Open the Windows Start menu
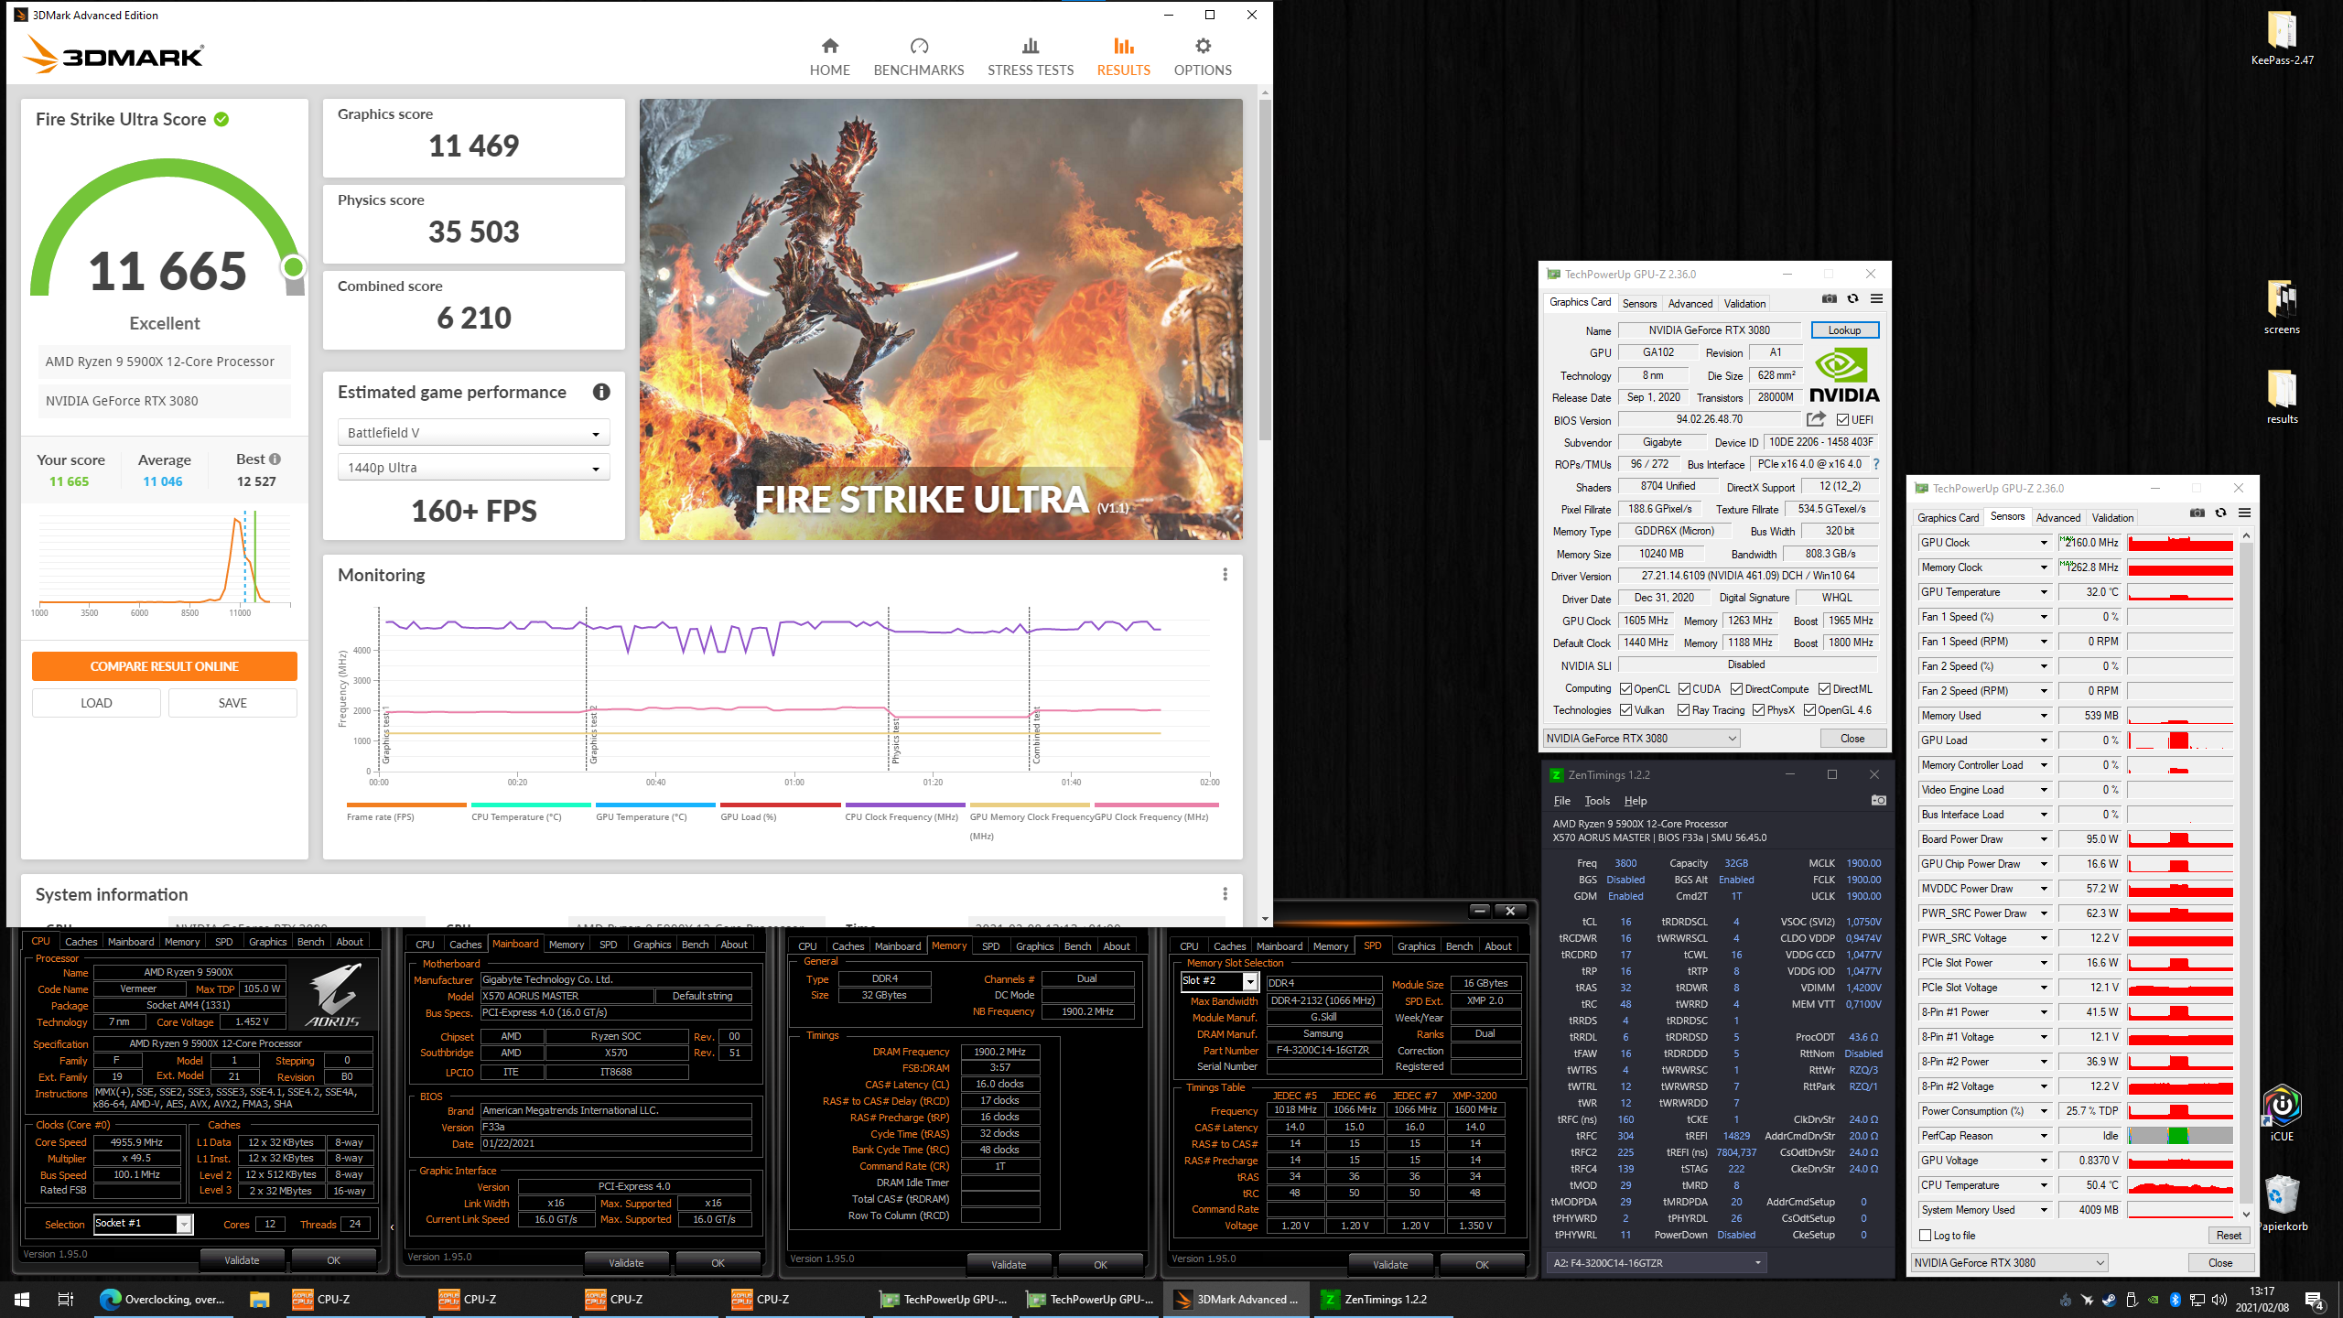Viewport: 2343px width, 1318px height. 22,1299
